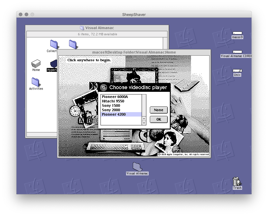Viewport: 268px width, 216px height.
Task: Click the Visual Almanac window vertical scrollbar
Action: (x=165, y=43)
